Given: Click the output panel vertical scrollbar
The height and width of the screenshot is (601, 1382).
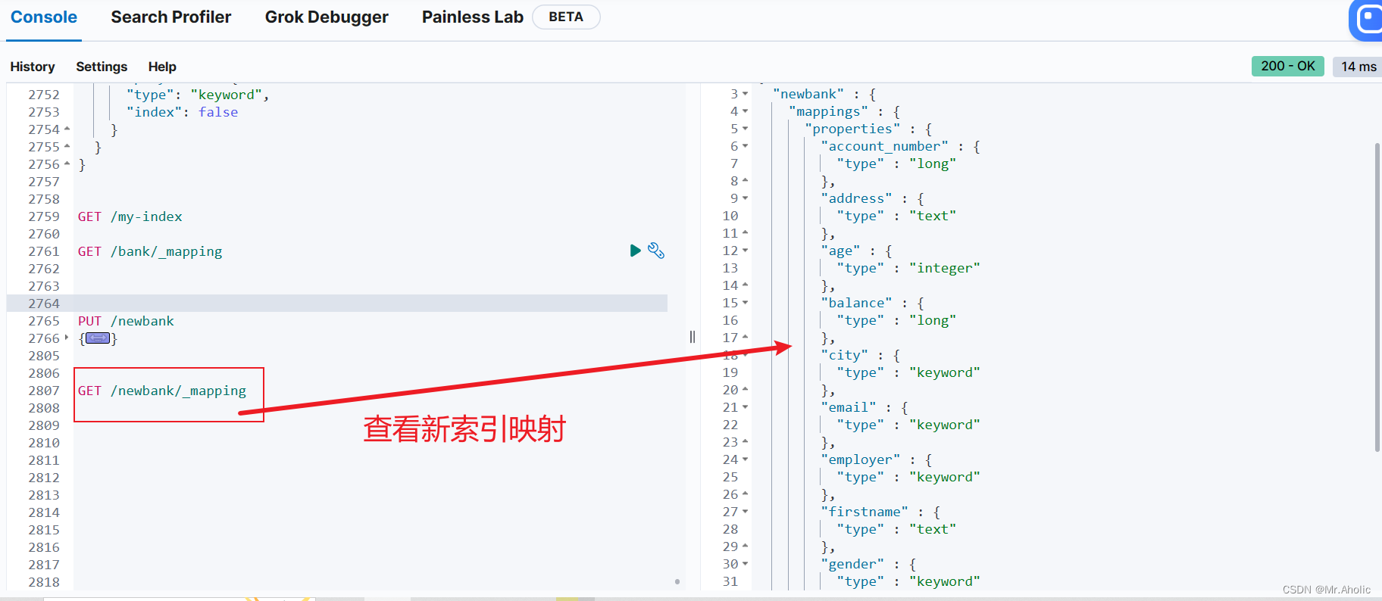Looking at the screenshot, I should click(x=1377, y=297).
